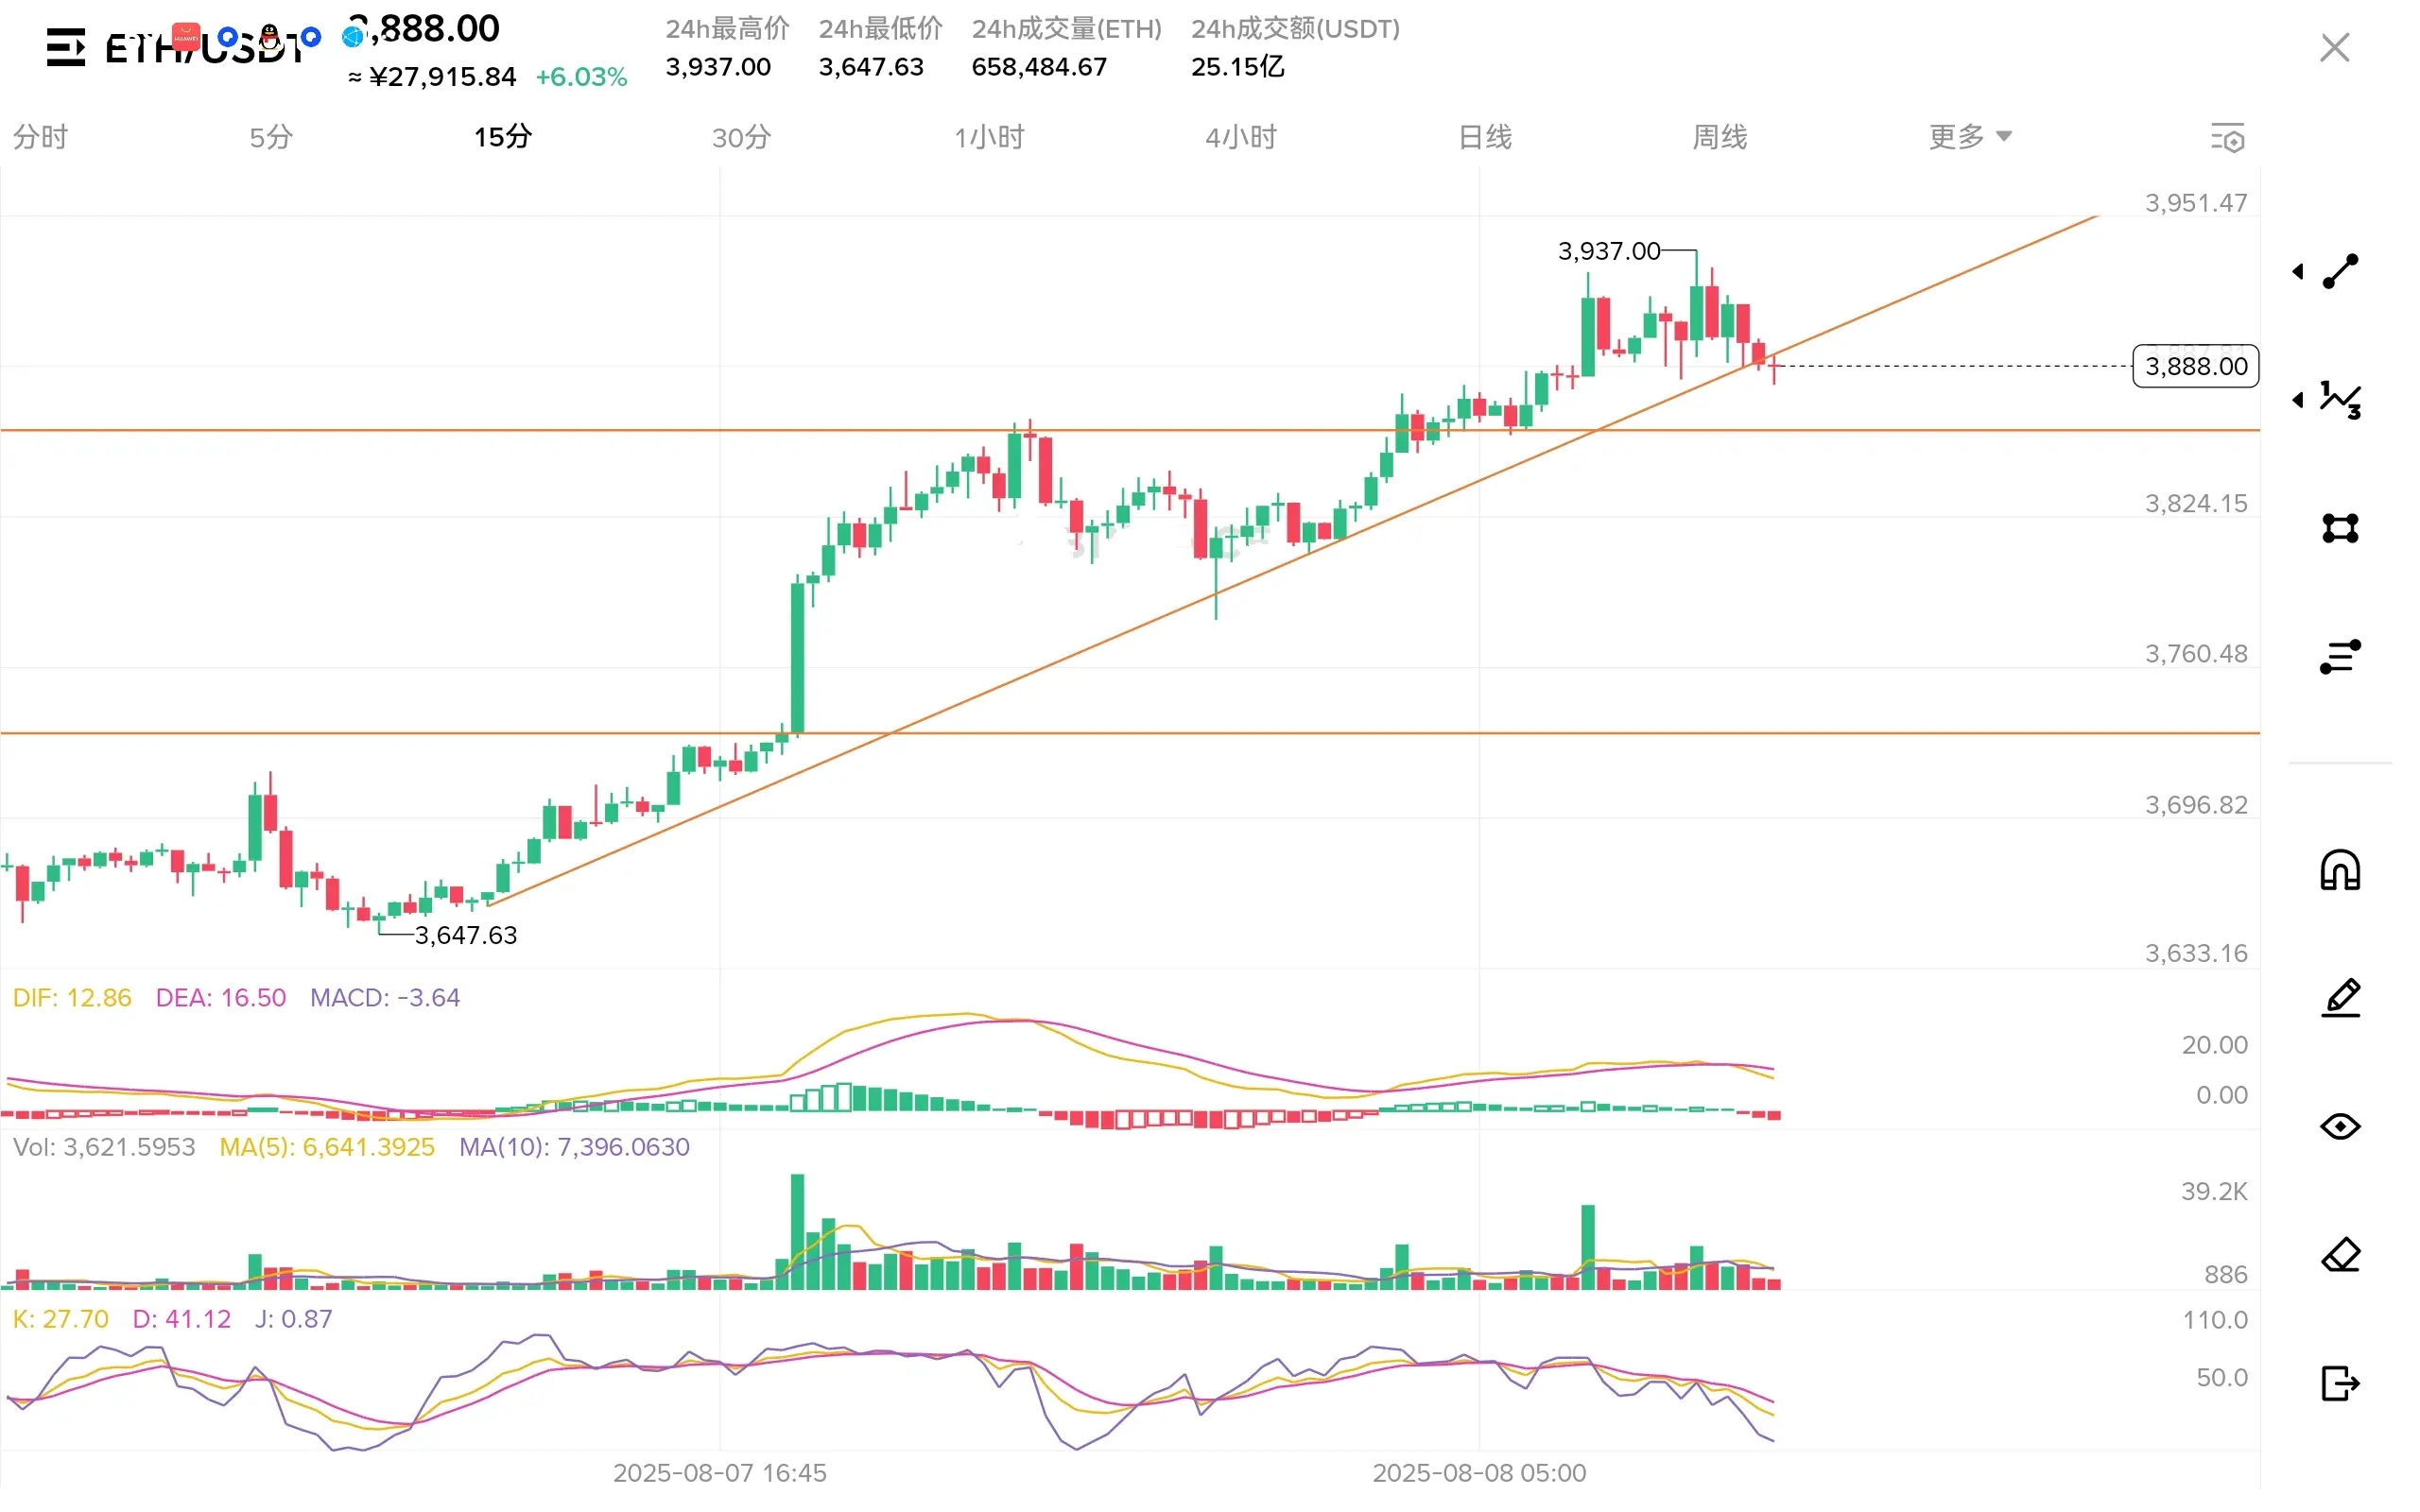Click the 3,696.82 price axis label
The width and height of the screenshot is (2420, 1512).
pyautogui.click(x=2196, y=805)
